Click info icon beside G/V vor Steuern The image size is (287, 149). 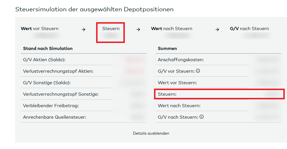pyautogui.click(x=198, y=71)
